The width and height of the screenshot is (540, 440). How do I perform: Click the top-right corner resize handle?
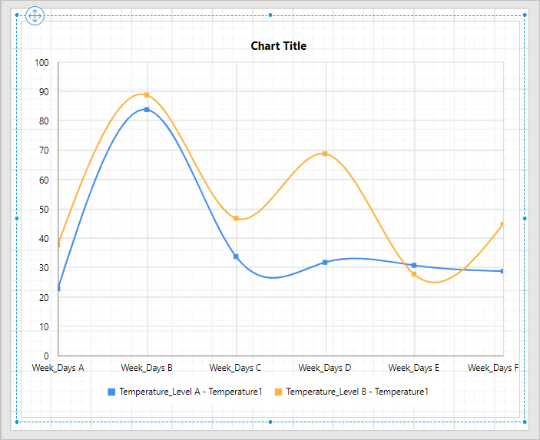point(525,15)
